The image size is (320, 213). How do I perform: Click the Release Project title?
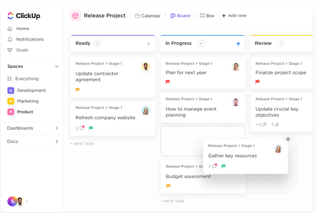[105, 16]
